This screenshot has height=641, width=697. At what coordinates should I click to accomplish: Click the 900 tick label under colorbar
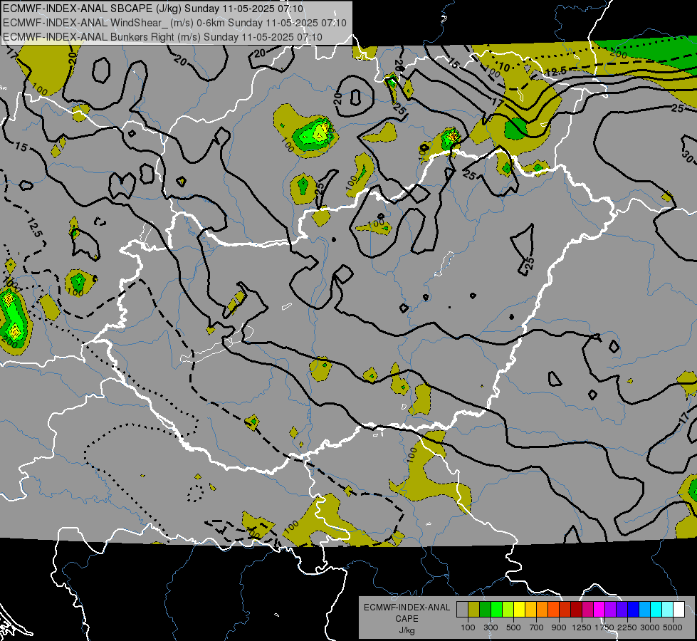click(x=559, y=627)
